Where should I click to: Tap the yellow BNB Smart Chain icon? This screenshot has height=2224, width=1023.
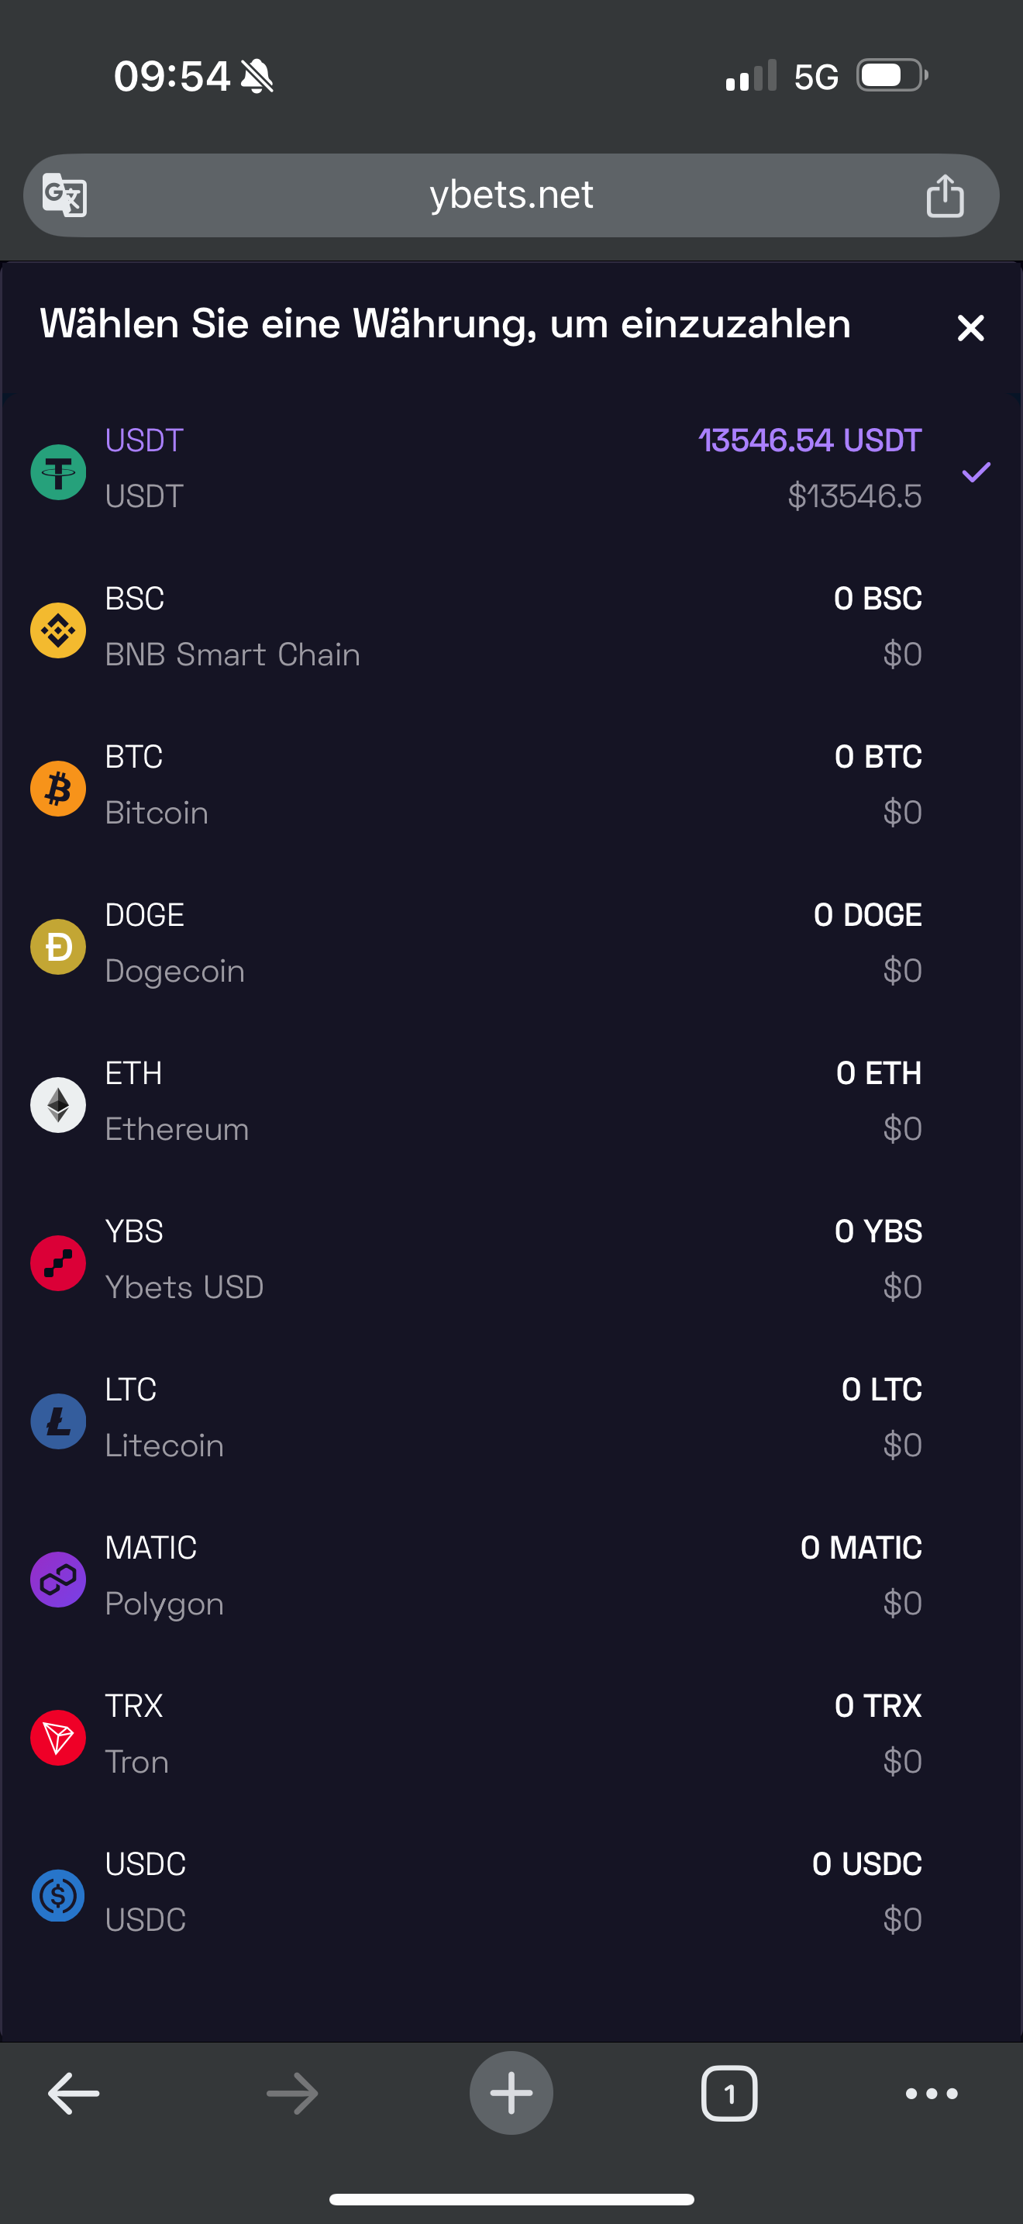(x=58, y=630)
